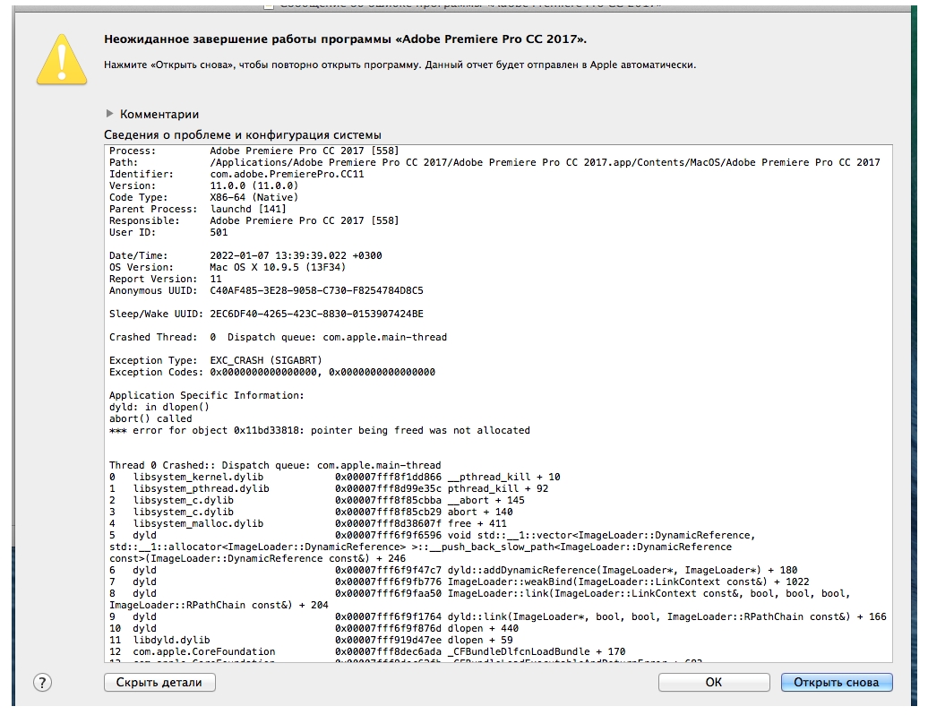
Task: Click the Path line with /Applications/Adobe Premiere
Action: pyautogui.click(x=494, y=162)
